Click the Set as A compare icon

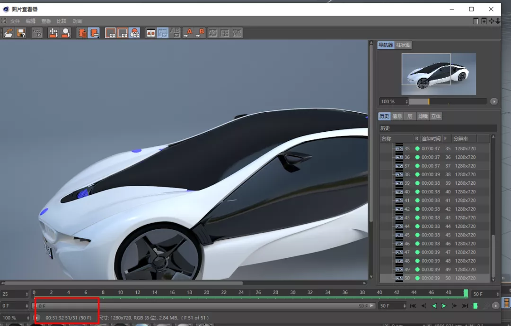click(188, 33)
